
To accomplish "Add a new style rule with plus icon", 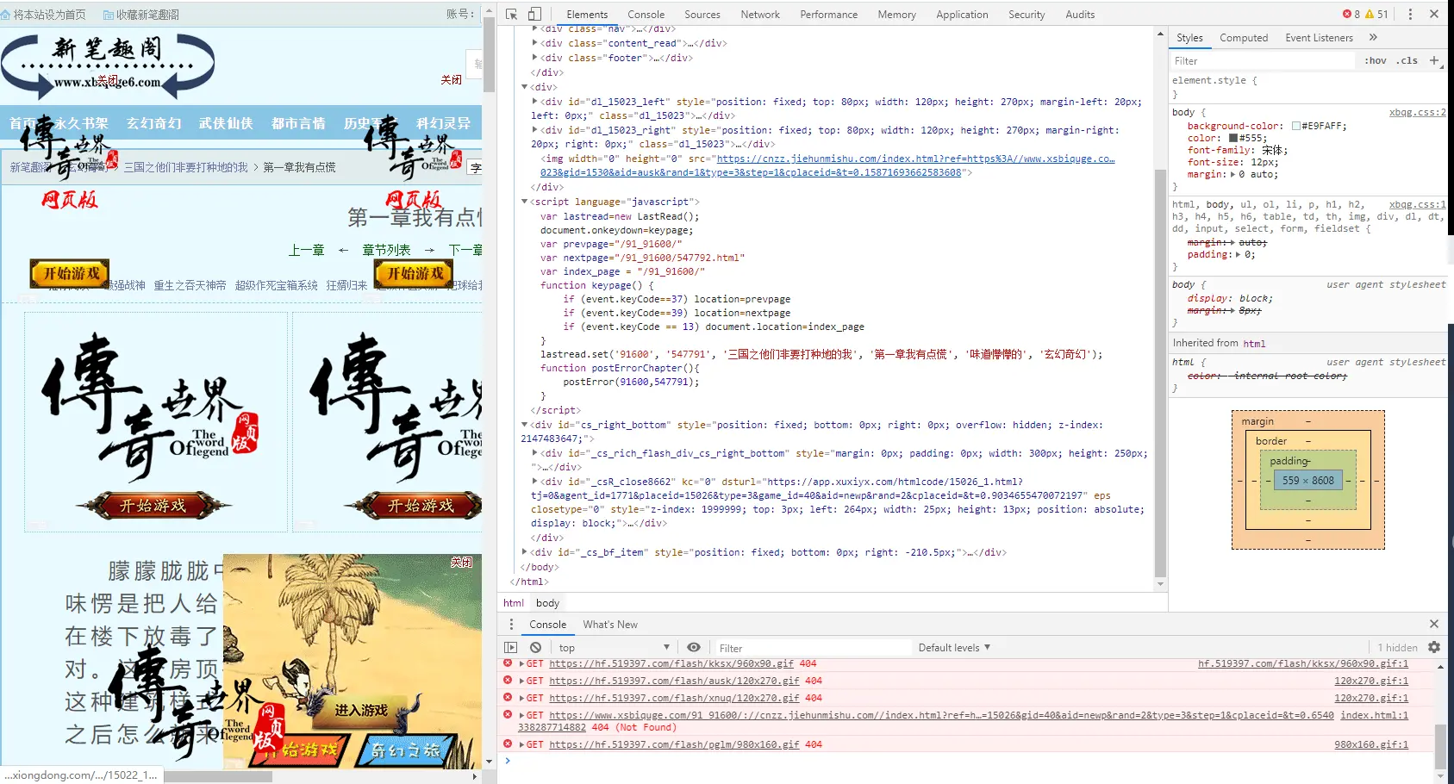I will tap(1434, 60).
